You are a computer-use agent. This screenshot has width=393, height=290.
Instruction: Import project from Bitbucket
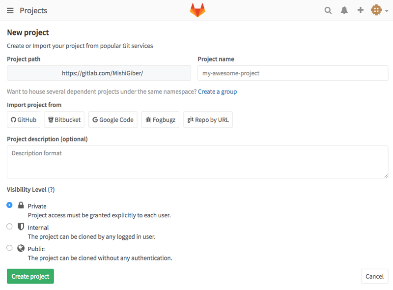click(x=64, y=119)
